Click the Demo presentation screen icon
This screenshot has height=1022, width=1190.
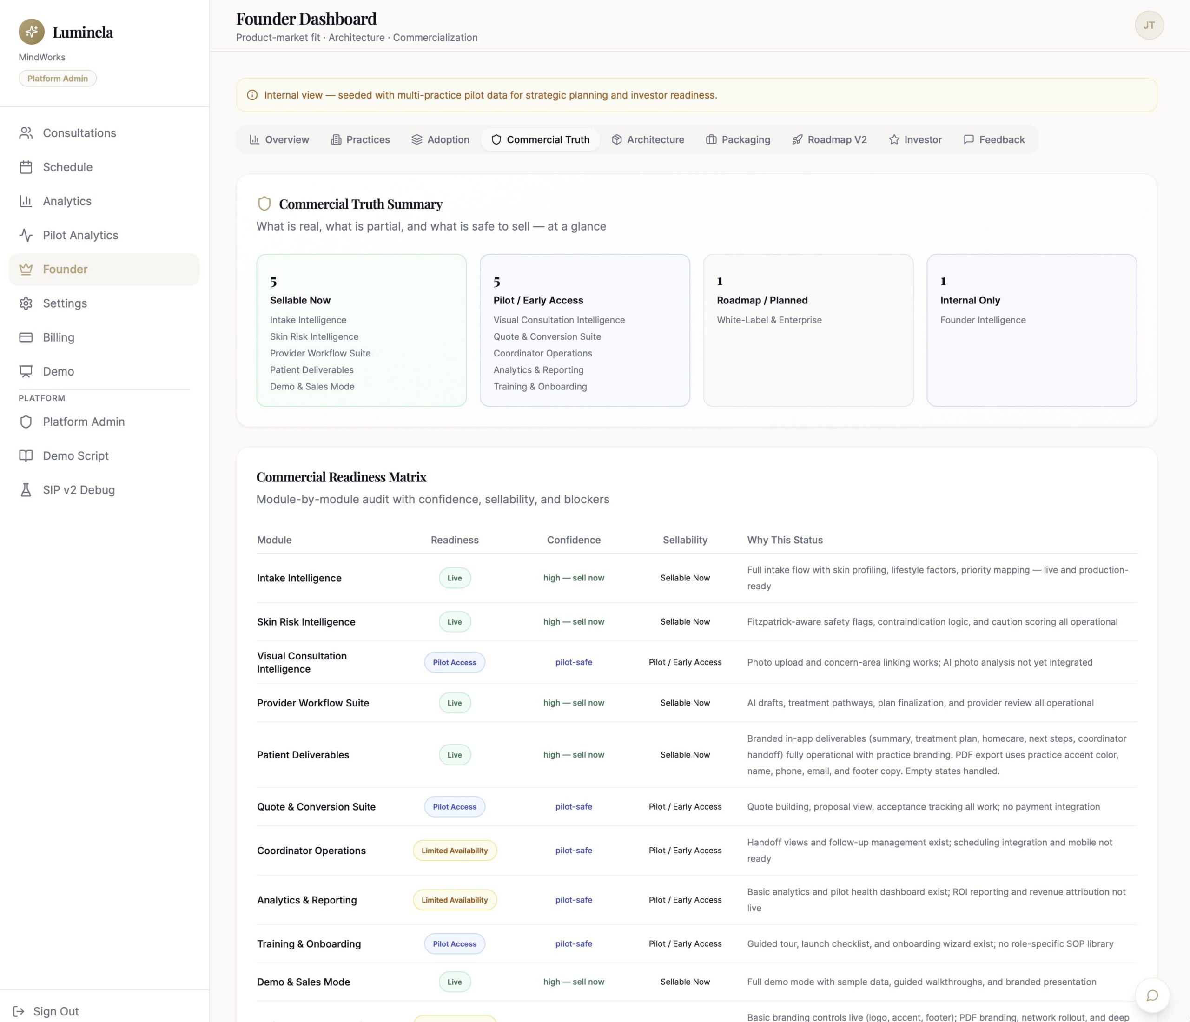coord(26,371)
